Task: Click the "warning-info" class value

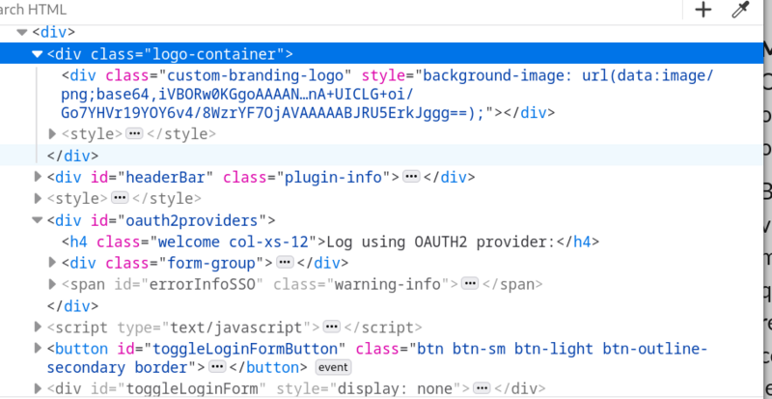Action: 388,284
